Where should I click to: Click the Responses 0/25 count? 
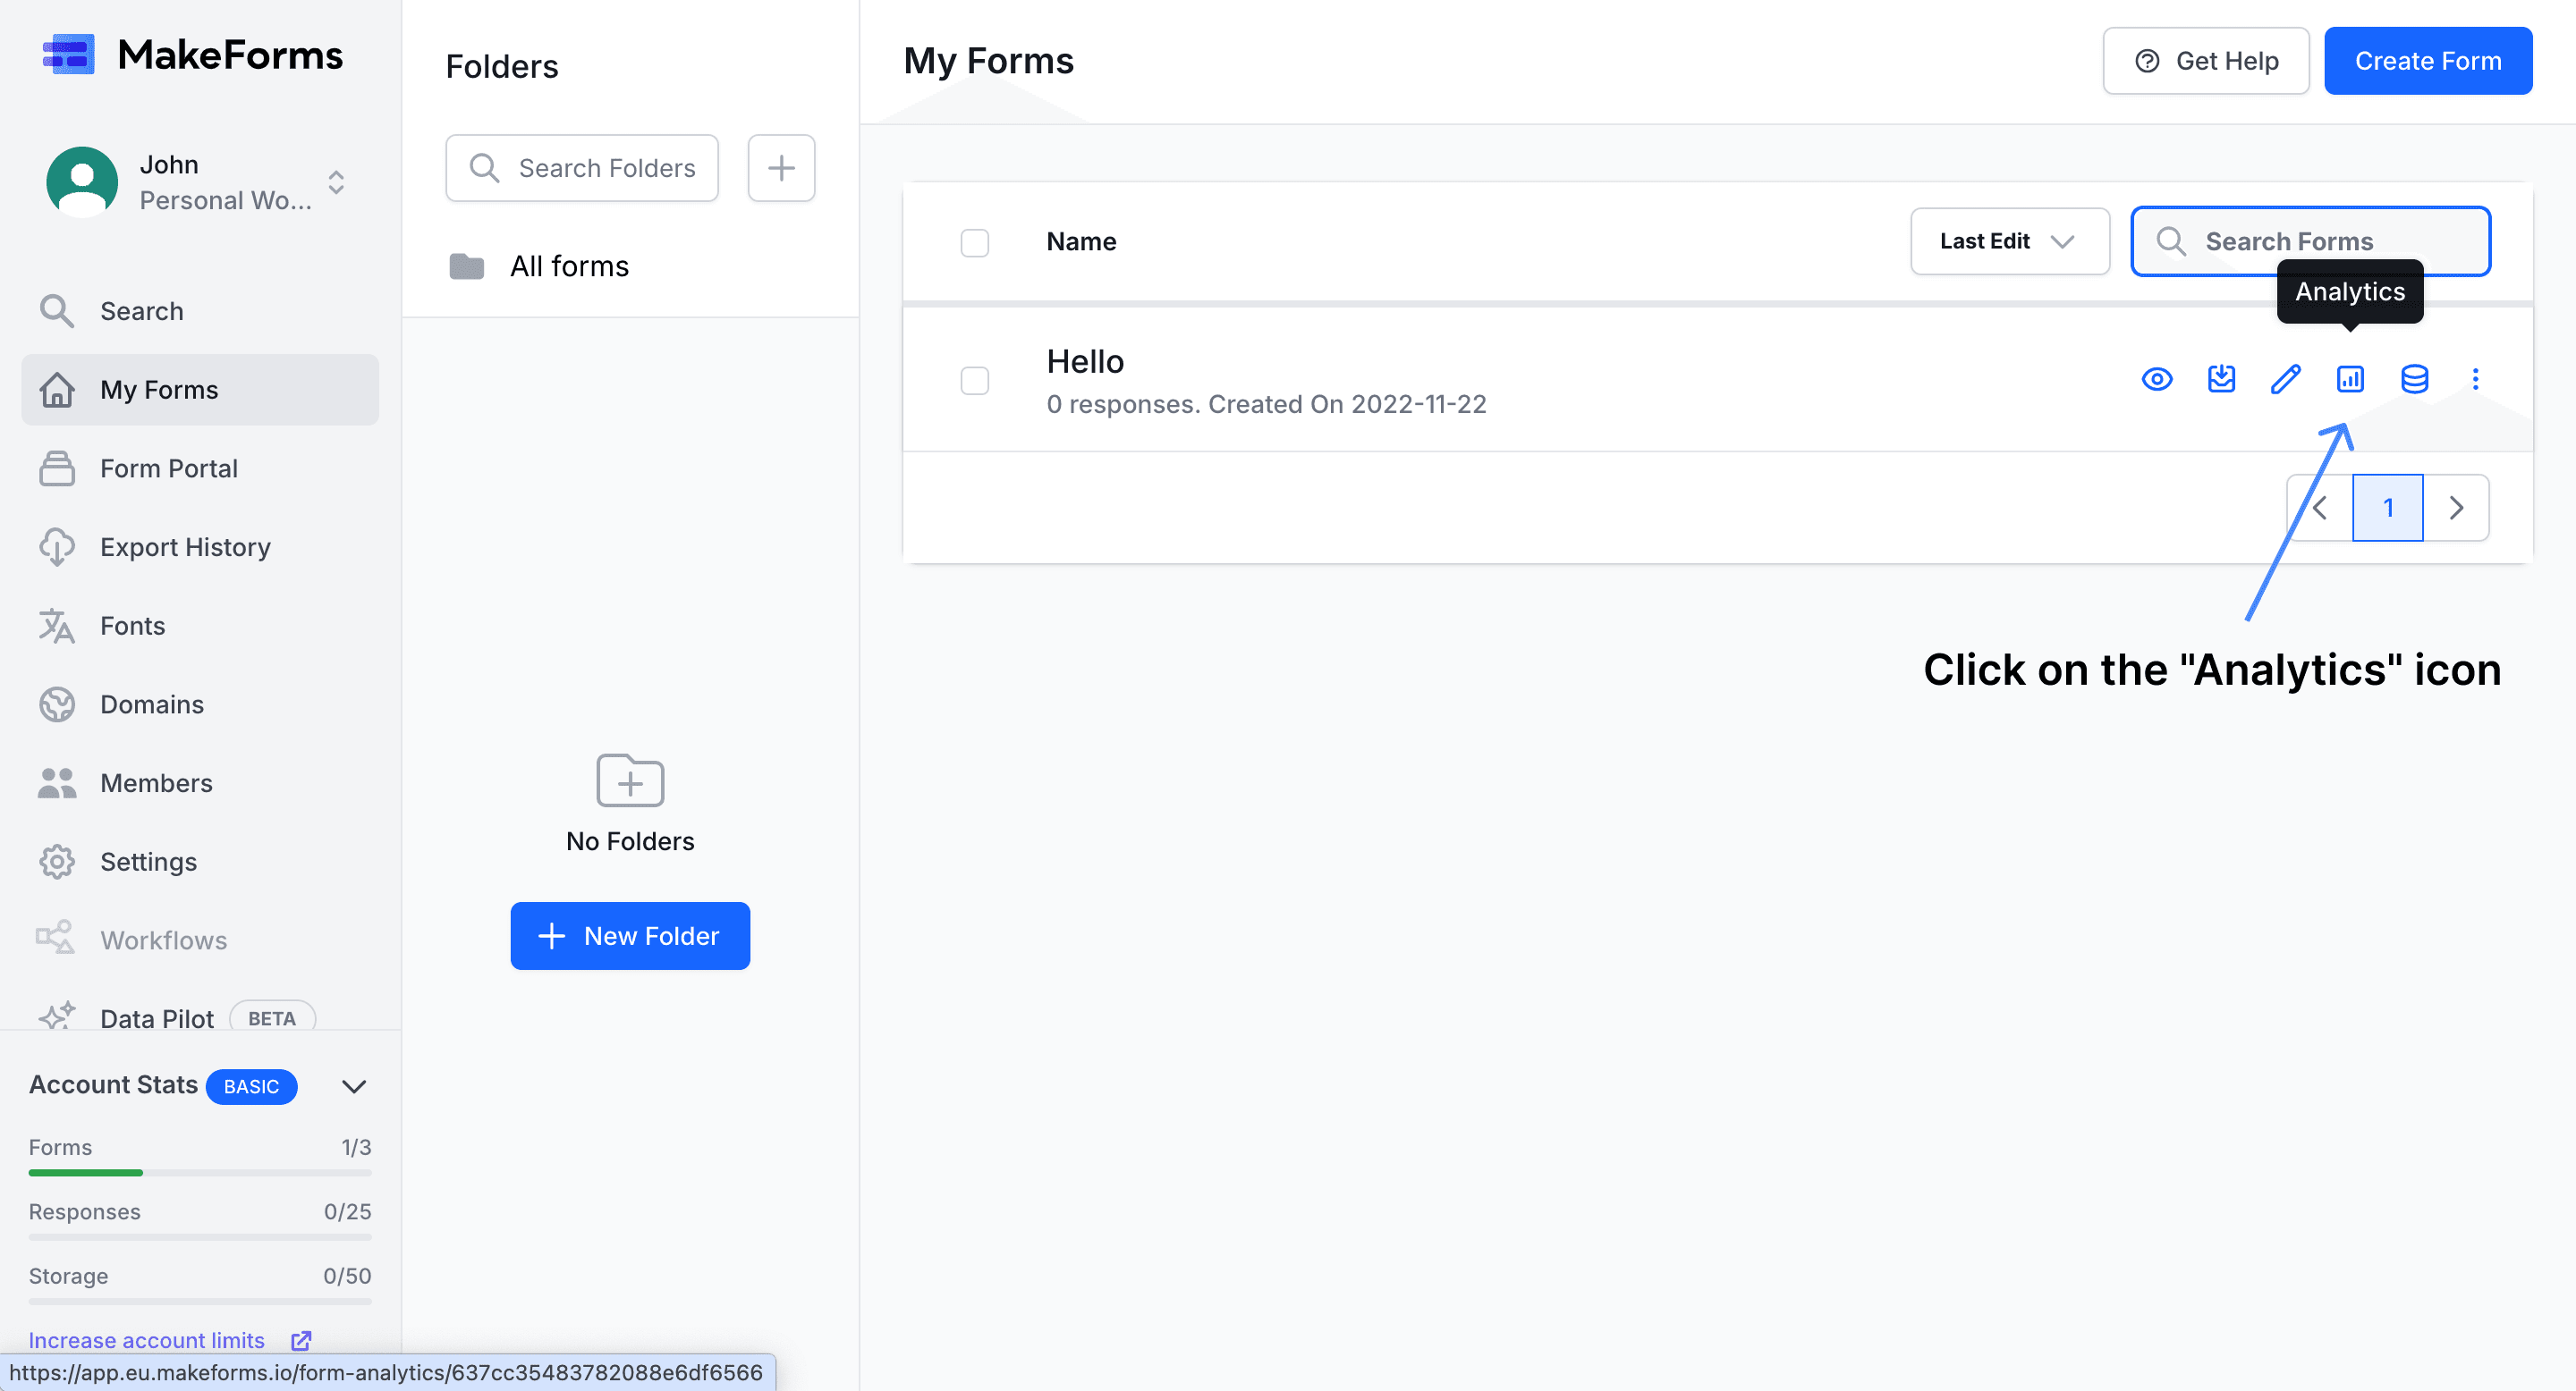click(x=347, y=1211)
